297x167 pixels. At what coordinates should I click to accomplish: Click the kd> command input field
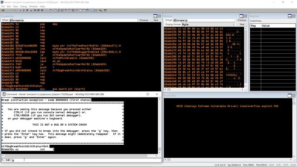click(x=86, y=160)
